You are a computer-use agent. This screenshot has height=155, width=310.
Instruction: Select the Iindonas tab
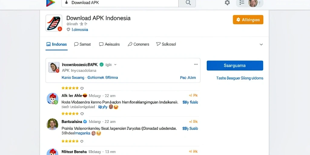tap(57, 44)
